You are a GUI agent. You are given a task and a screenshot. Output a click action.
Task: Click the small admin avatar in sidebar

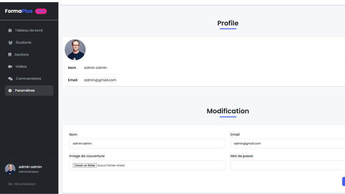(x=10, y=169)
